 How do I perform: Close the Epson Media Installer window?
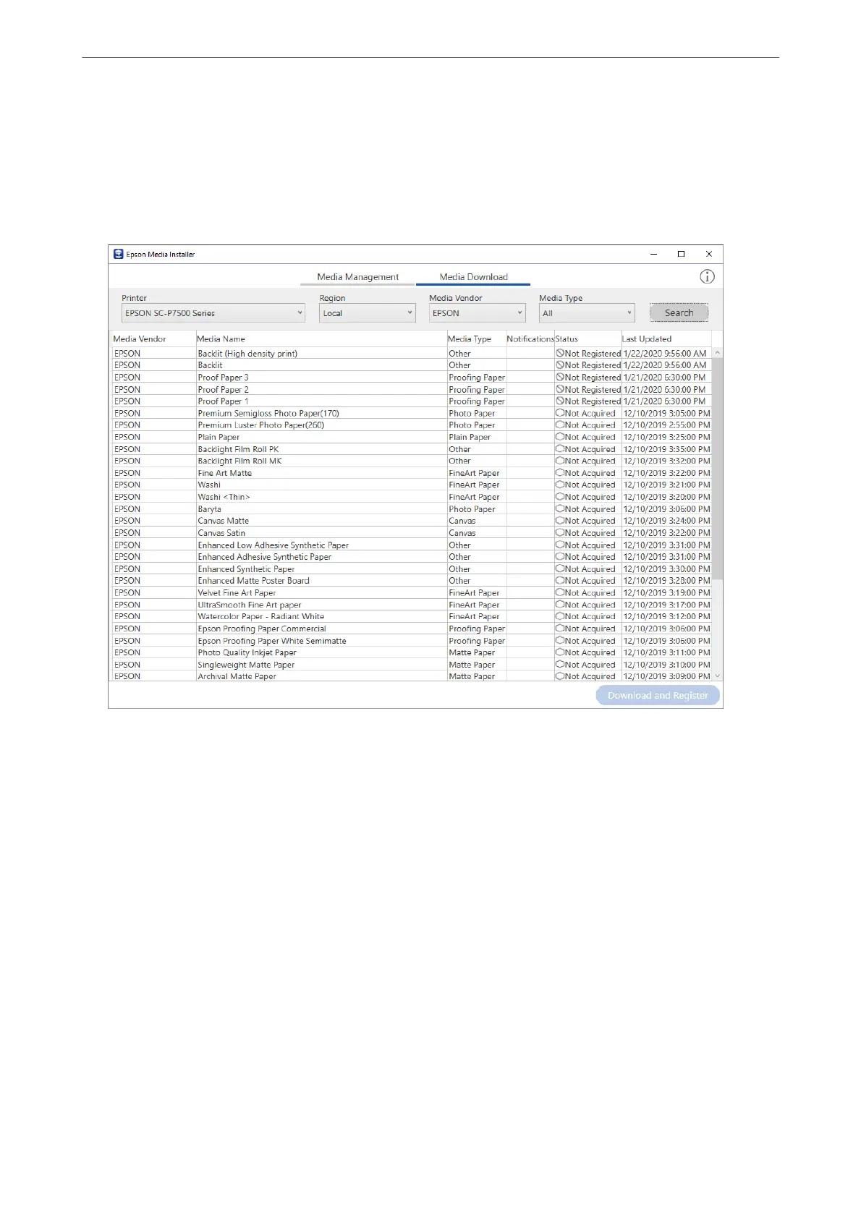tap(709, 254)
